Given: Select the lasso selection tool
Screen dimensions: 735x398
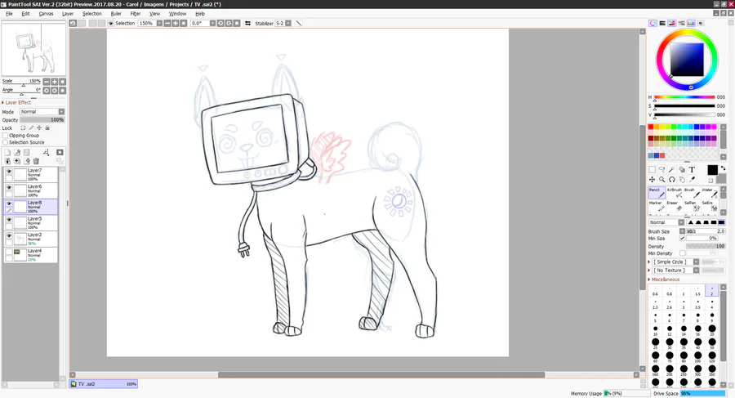Looking at the screenshot, I should (661, 169).
